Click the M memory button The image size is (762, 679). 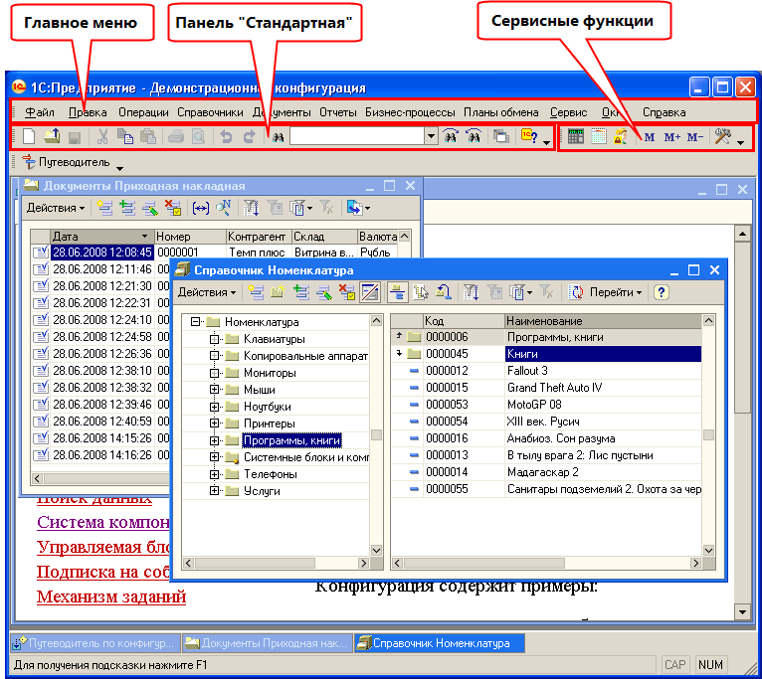click(x=650, y=137)
